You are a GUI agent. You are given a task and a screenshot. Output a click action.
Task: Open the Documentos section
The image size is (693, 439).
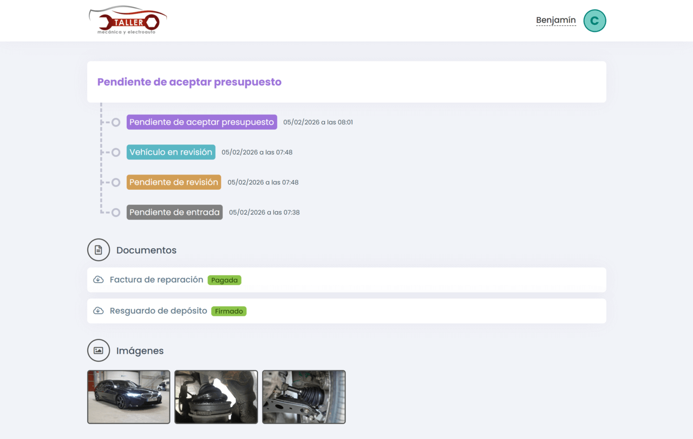(146, 250)
